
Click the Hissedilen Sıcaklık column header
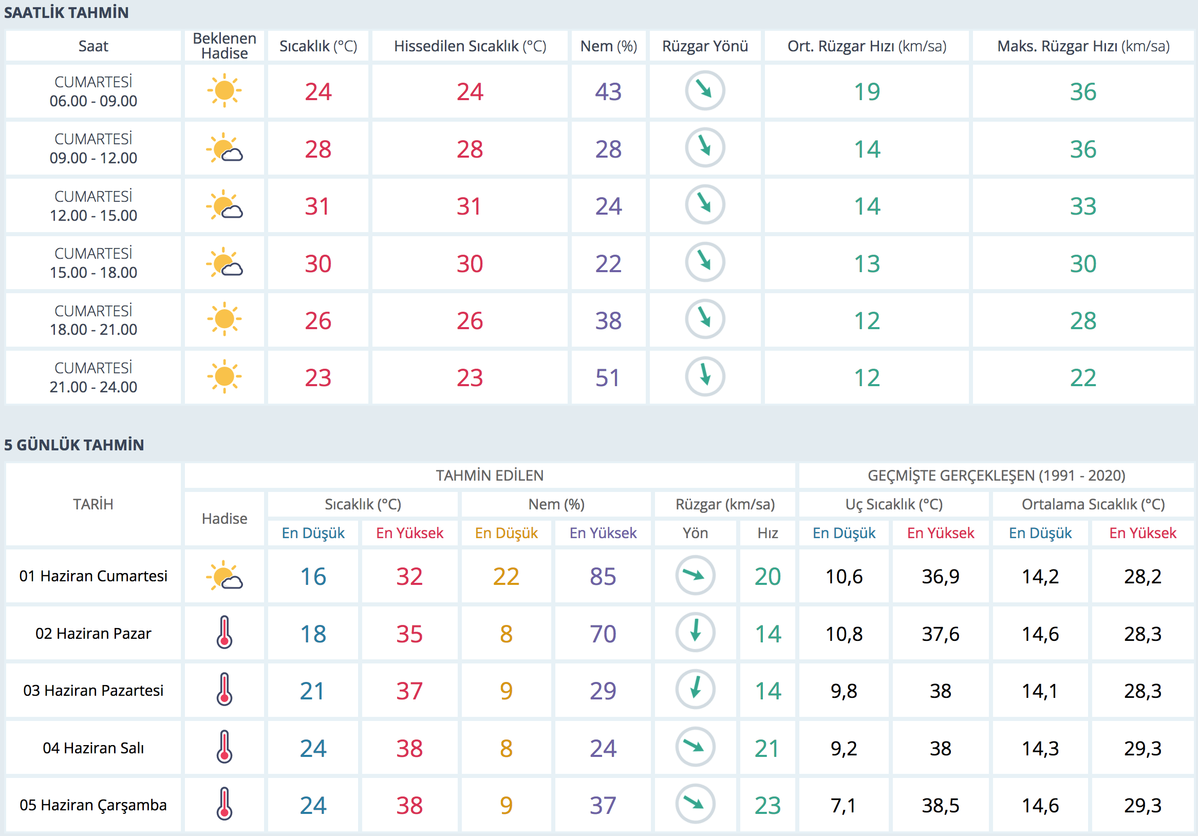(x=470, y=46)
